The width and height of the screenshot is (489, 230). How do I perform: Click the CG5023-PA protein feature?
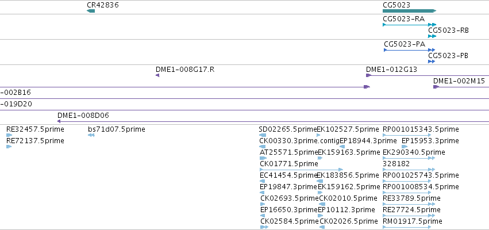(x=409, y=50)
